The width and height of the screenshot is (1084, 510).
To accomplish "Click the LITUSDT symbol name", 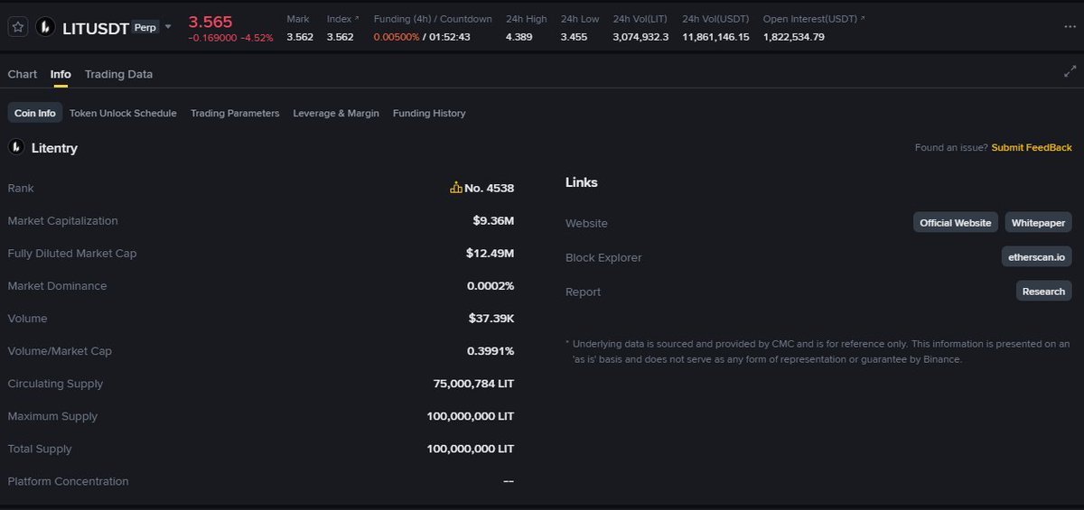I will point(96,28).
